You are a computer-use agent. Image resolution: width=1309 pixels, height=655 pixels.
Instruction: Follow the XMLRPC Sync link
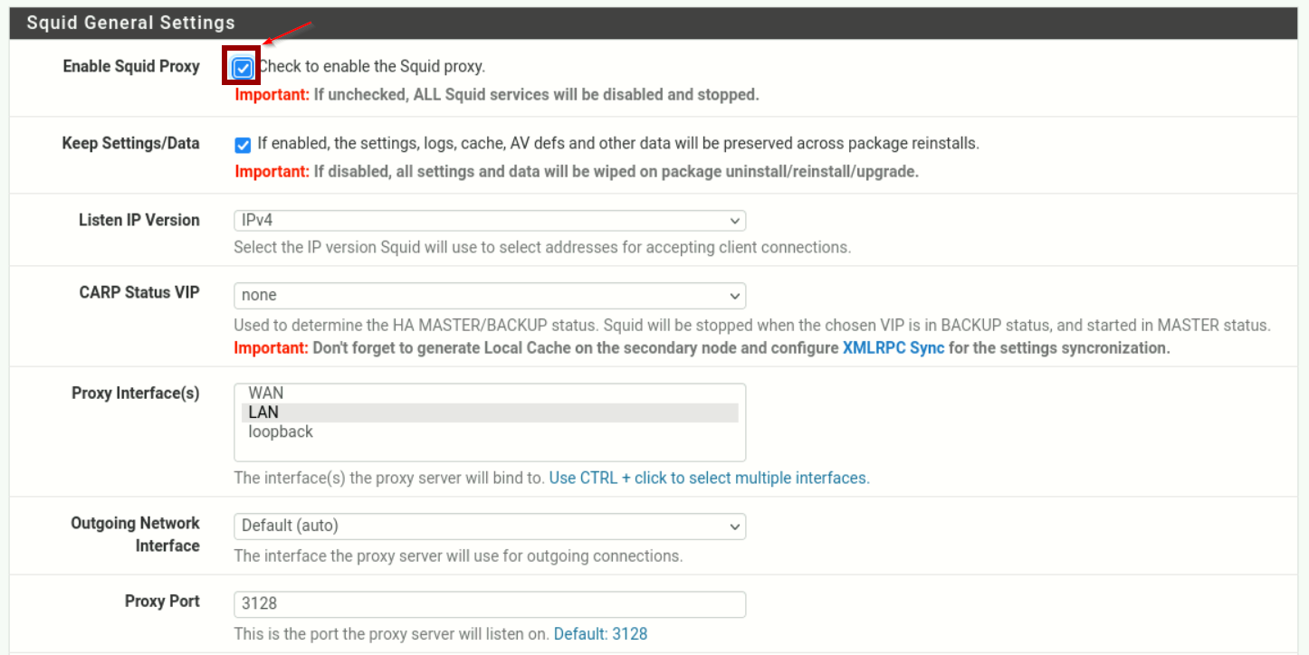click(893, 348)
